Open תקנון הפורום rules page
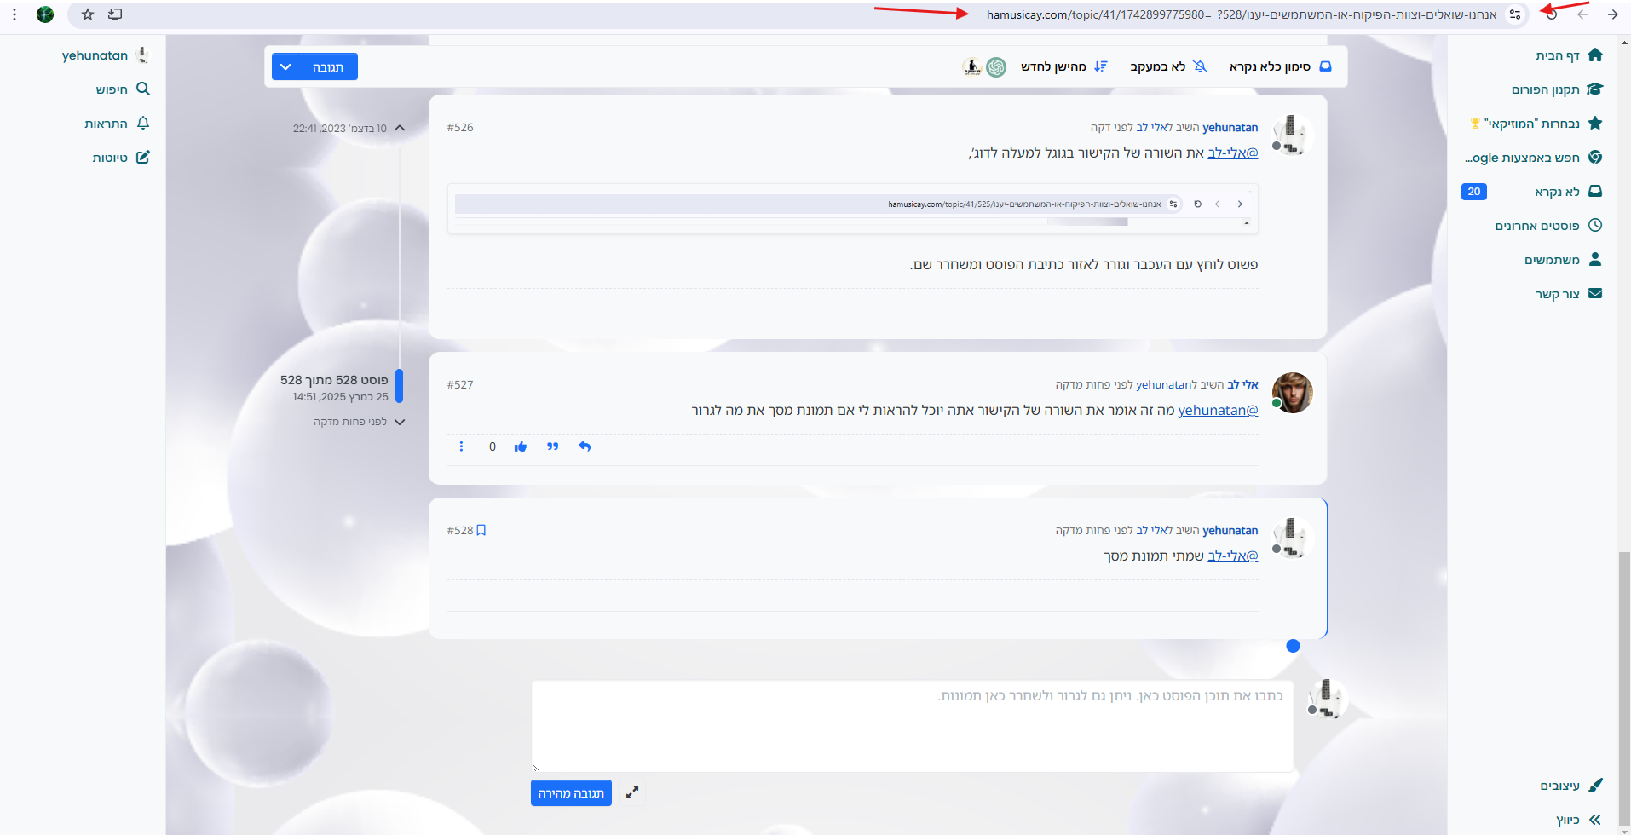 click(x=1557, y=89)
